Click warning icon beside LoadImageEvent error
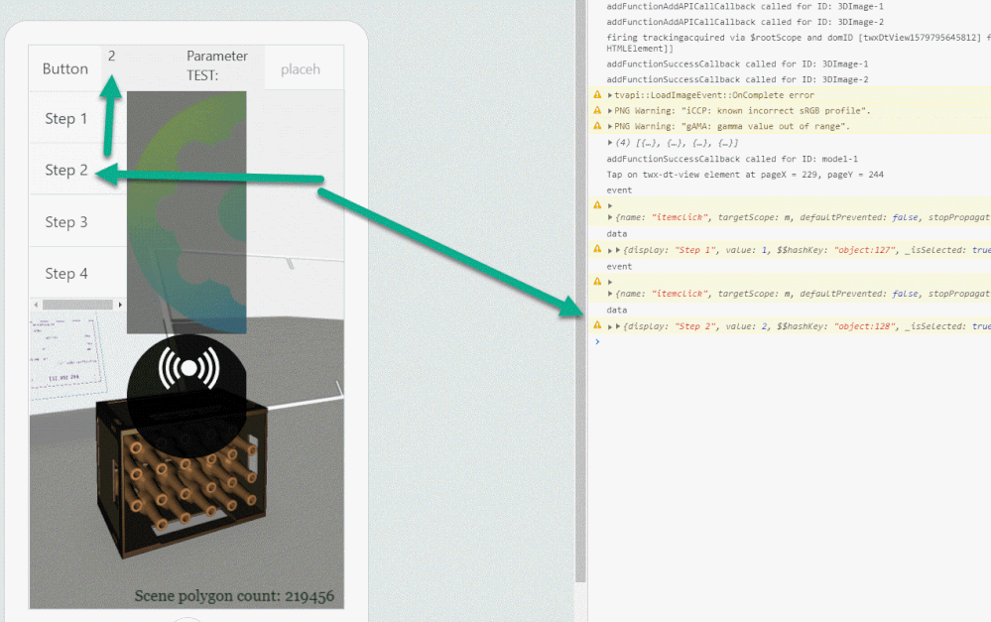The height and width of the screenshot is (622, 991). point(597,95)
